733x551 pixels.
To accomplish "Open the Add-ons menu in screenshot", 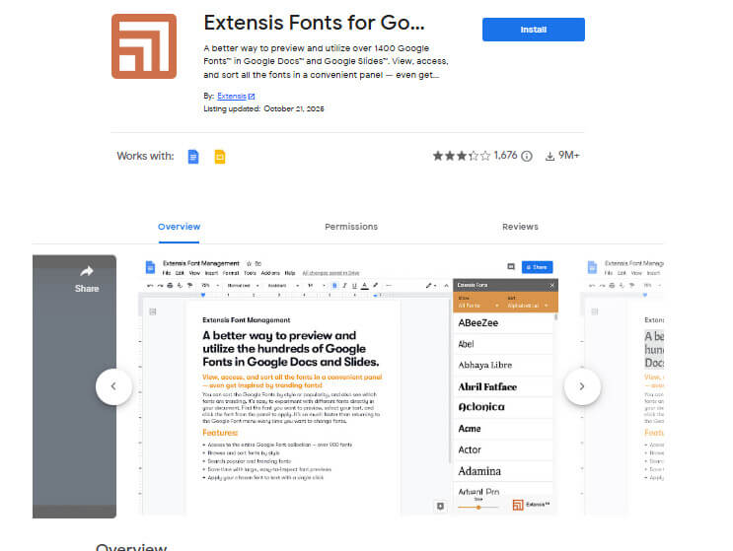I will 270,273.
